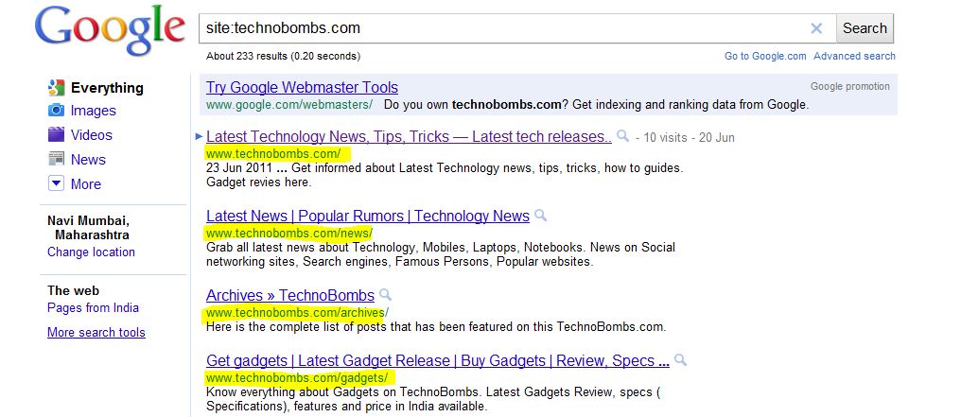Image resolution: width=961 pixels, height=417 pixels.
Task: Open Get gadgets | Latest Gadget Release result
Action: point(438,360)
